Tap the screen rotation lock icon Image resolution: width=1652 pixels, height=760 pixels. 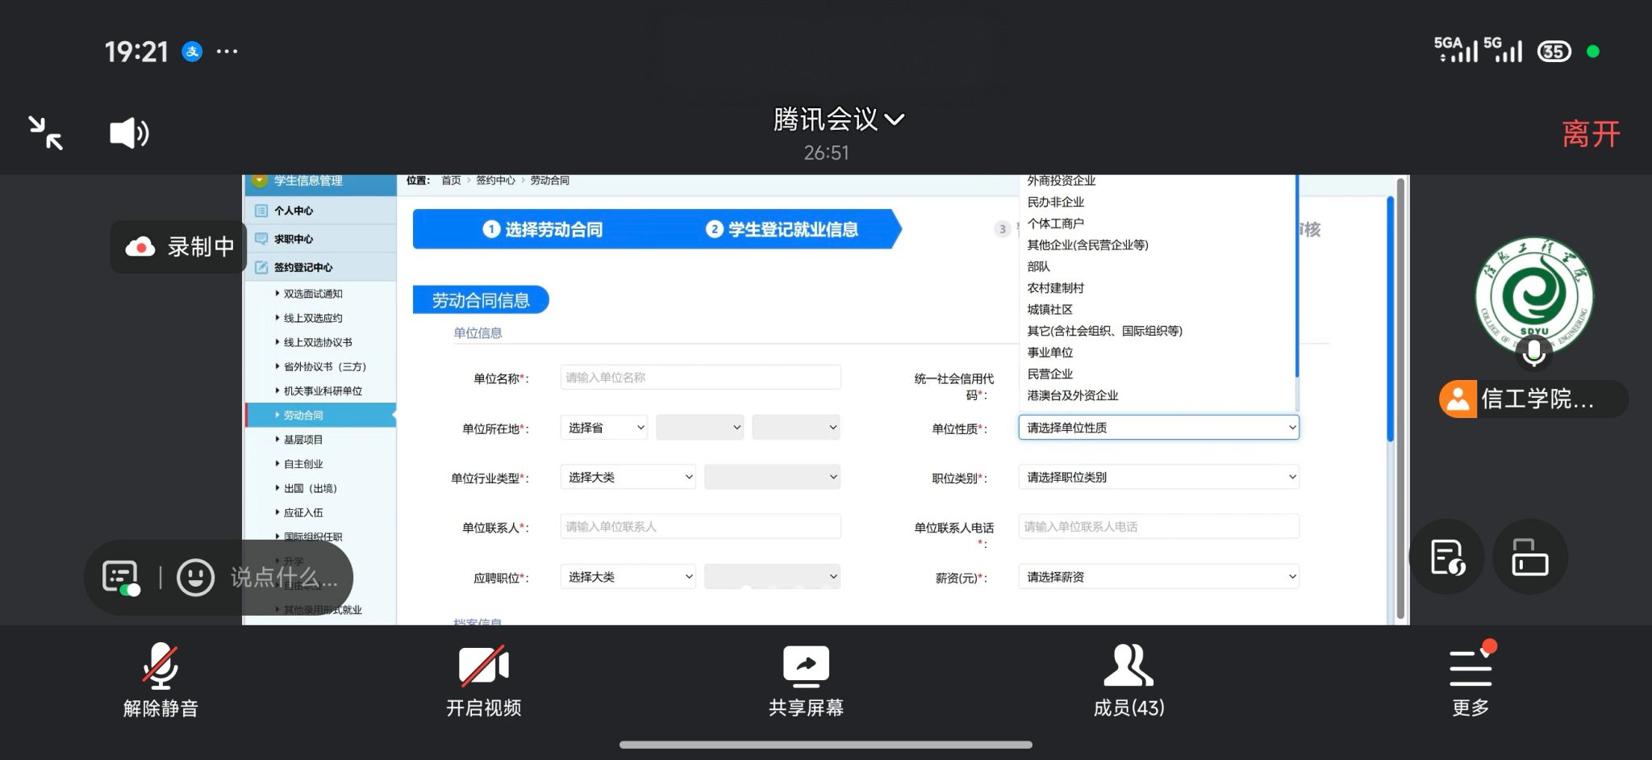click(x=1529, y=557)
